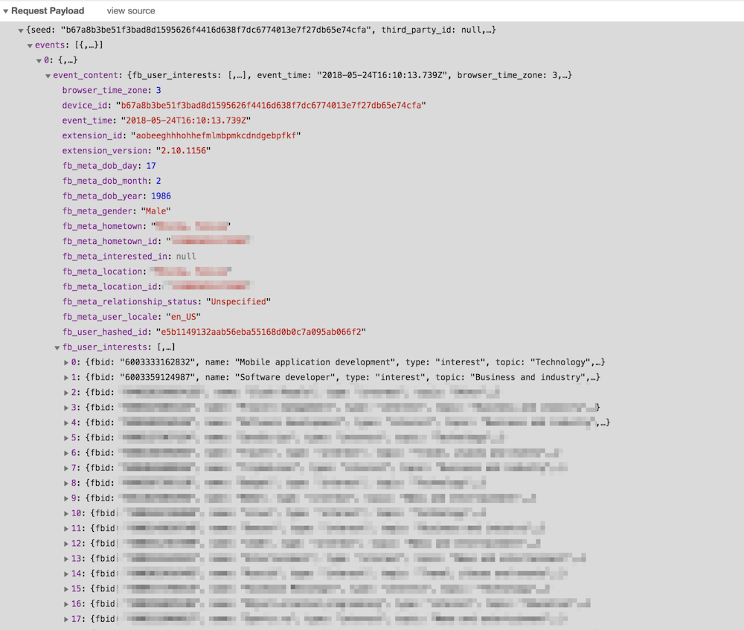
Task: Click the fb_meta_relationship_status "Unspecified" value
Action: point(238,302)
